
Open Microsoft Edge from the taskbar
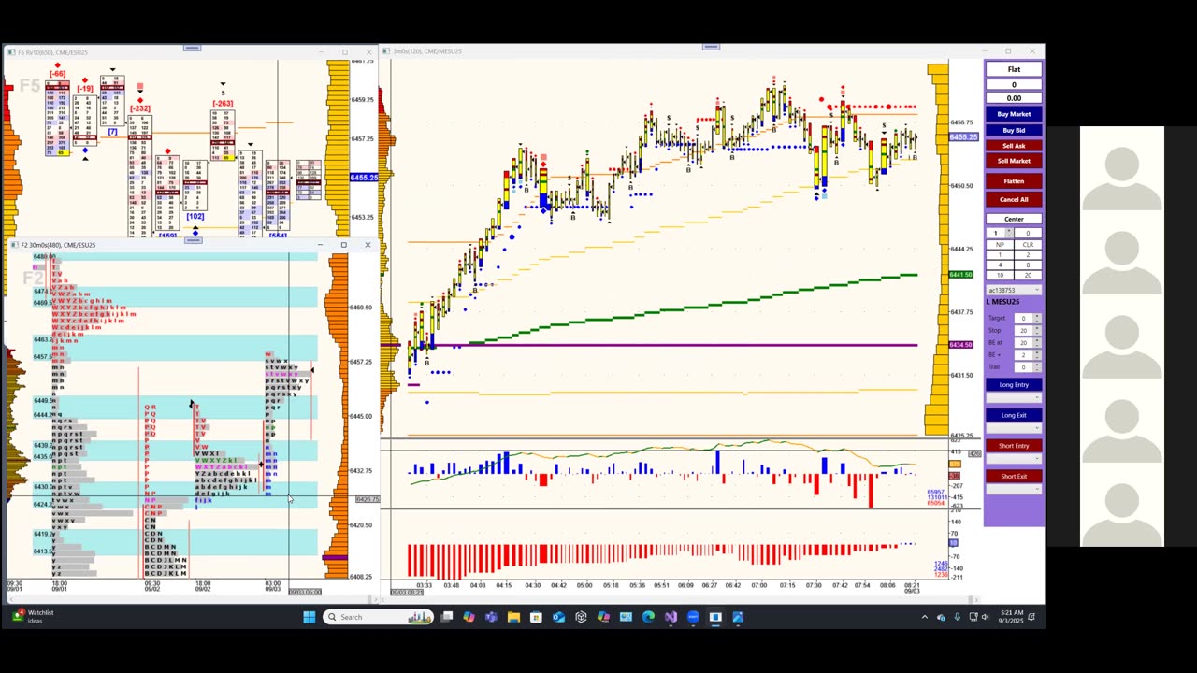tap(648, 617)
